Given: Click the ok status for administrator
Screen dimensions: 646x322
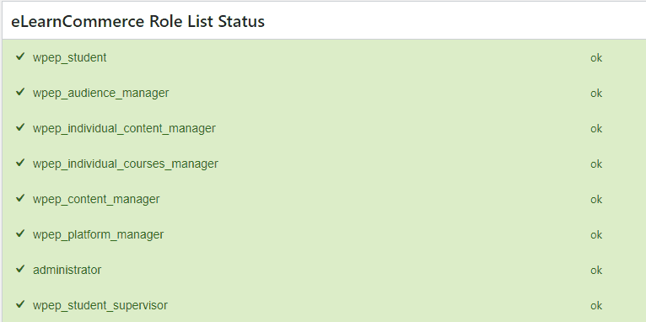Looking at the screenshot, I should (x=596, y=271).
